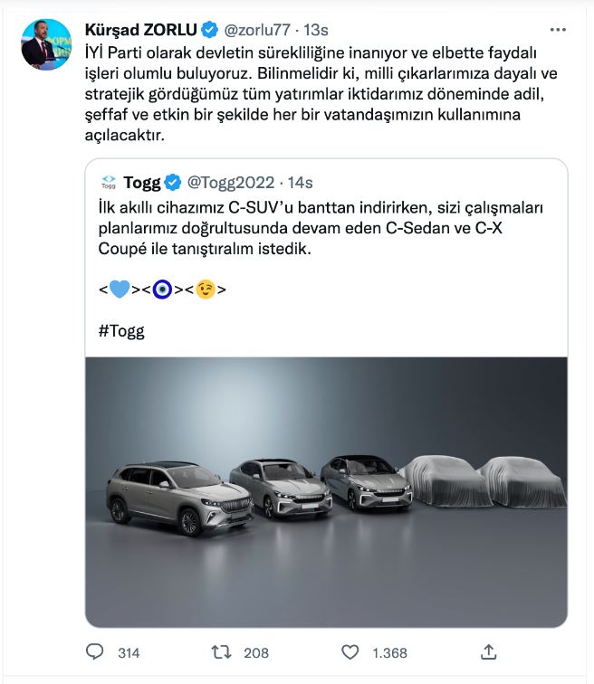
Task: Click the 14s timestamp on quoted tweet
Action: click(303, 183)
